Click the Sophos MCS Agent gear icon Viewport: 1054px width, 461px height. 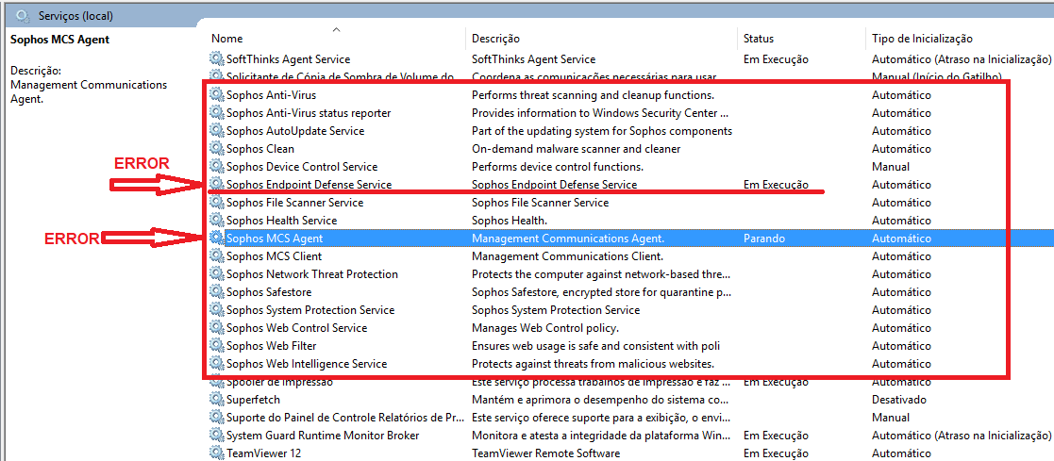click(216, 238)
